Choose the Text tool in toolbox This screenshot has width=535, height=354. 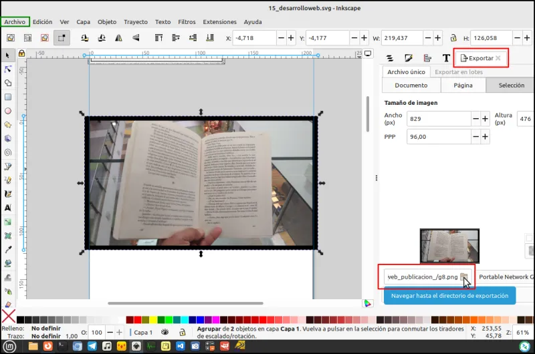pyautogui.click(x=8, y=208)
